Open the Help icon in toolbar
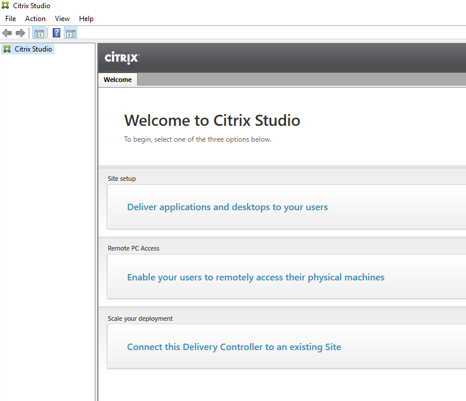Viewport: 466px width, 401px height. (56, 33)
